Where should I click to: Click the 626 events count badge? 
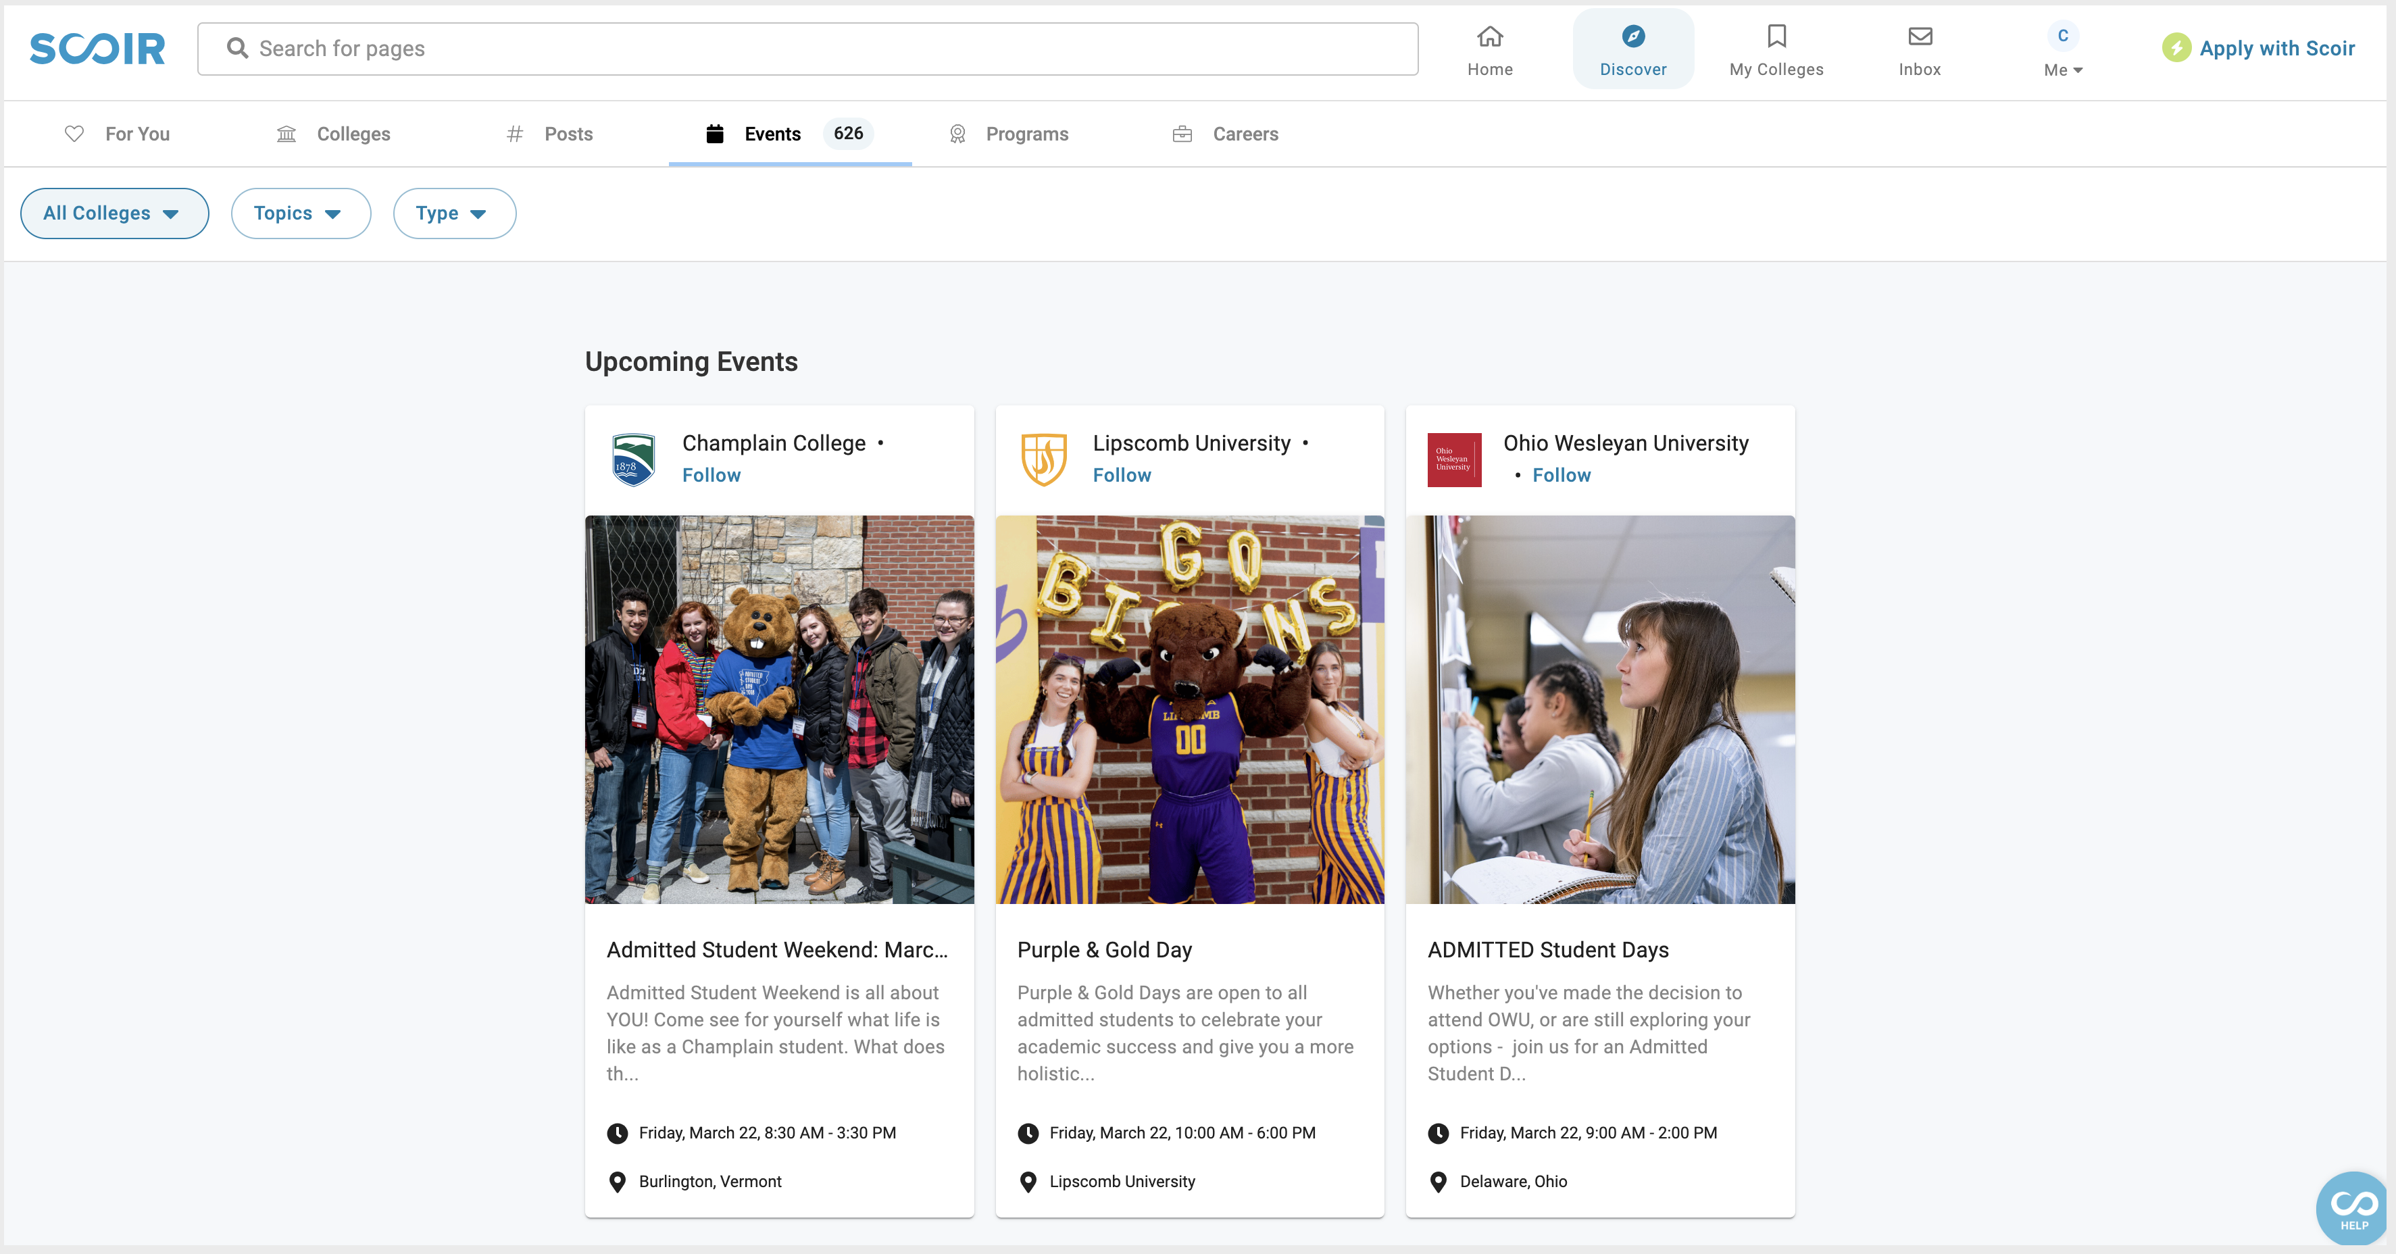coord(847,133)
